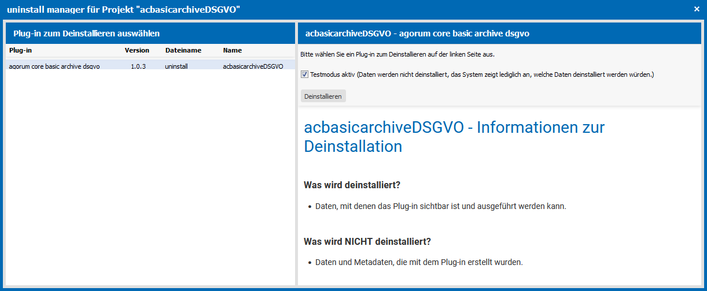Click the 'Was wird deinstalliert?' heading
The image size is (707, 291).
tap(352, 185)
